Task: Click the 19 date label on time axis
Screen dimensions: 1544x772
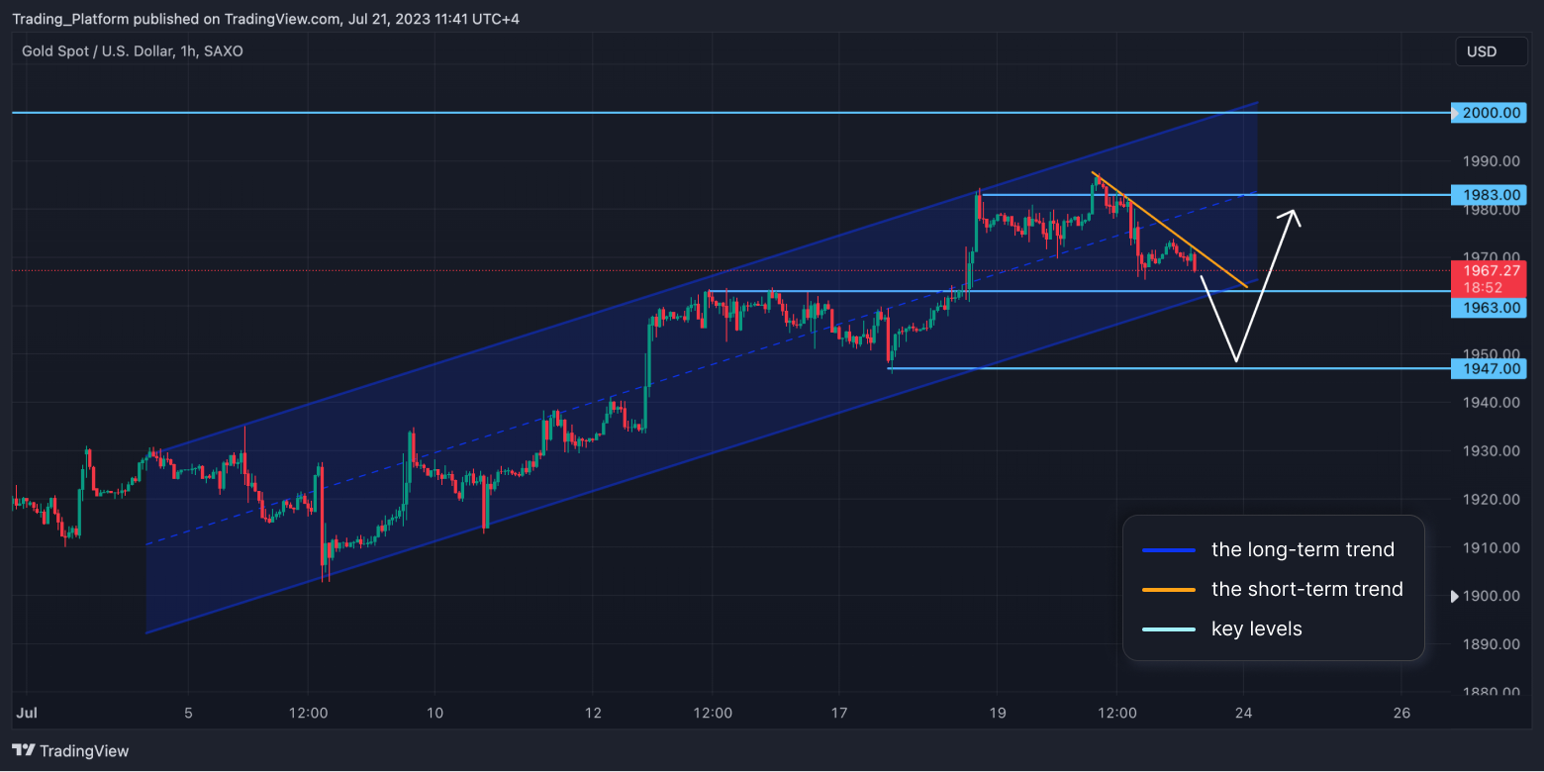Action: coord(997,713)
